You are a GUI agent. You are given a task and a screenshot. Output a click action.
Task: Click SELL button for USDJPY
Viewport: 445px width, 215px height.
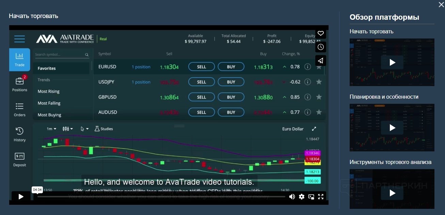202,82
